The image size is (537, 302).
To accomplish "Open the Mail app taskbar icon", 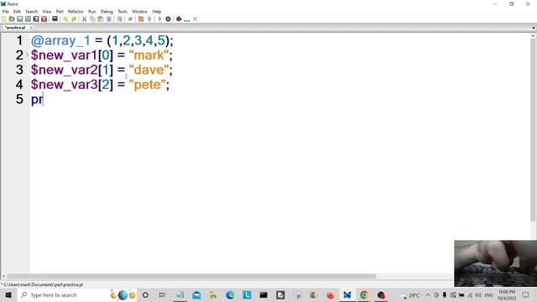I will [196, 294].
